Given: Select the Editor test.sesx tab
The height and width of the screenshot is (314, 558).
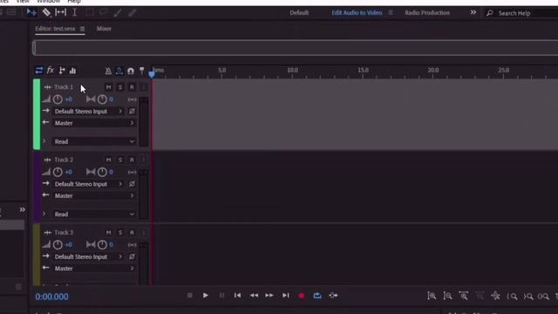Looking at the screenshot, I should (55, 29).
